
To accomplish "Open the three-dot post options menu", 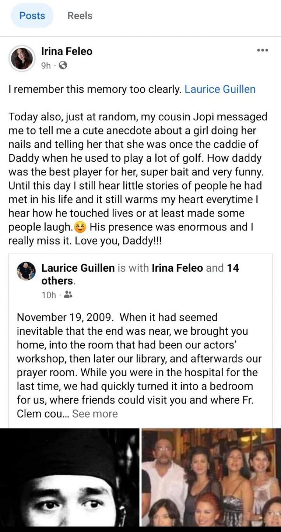I will tap(262, 51).
